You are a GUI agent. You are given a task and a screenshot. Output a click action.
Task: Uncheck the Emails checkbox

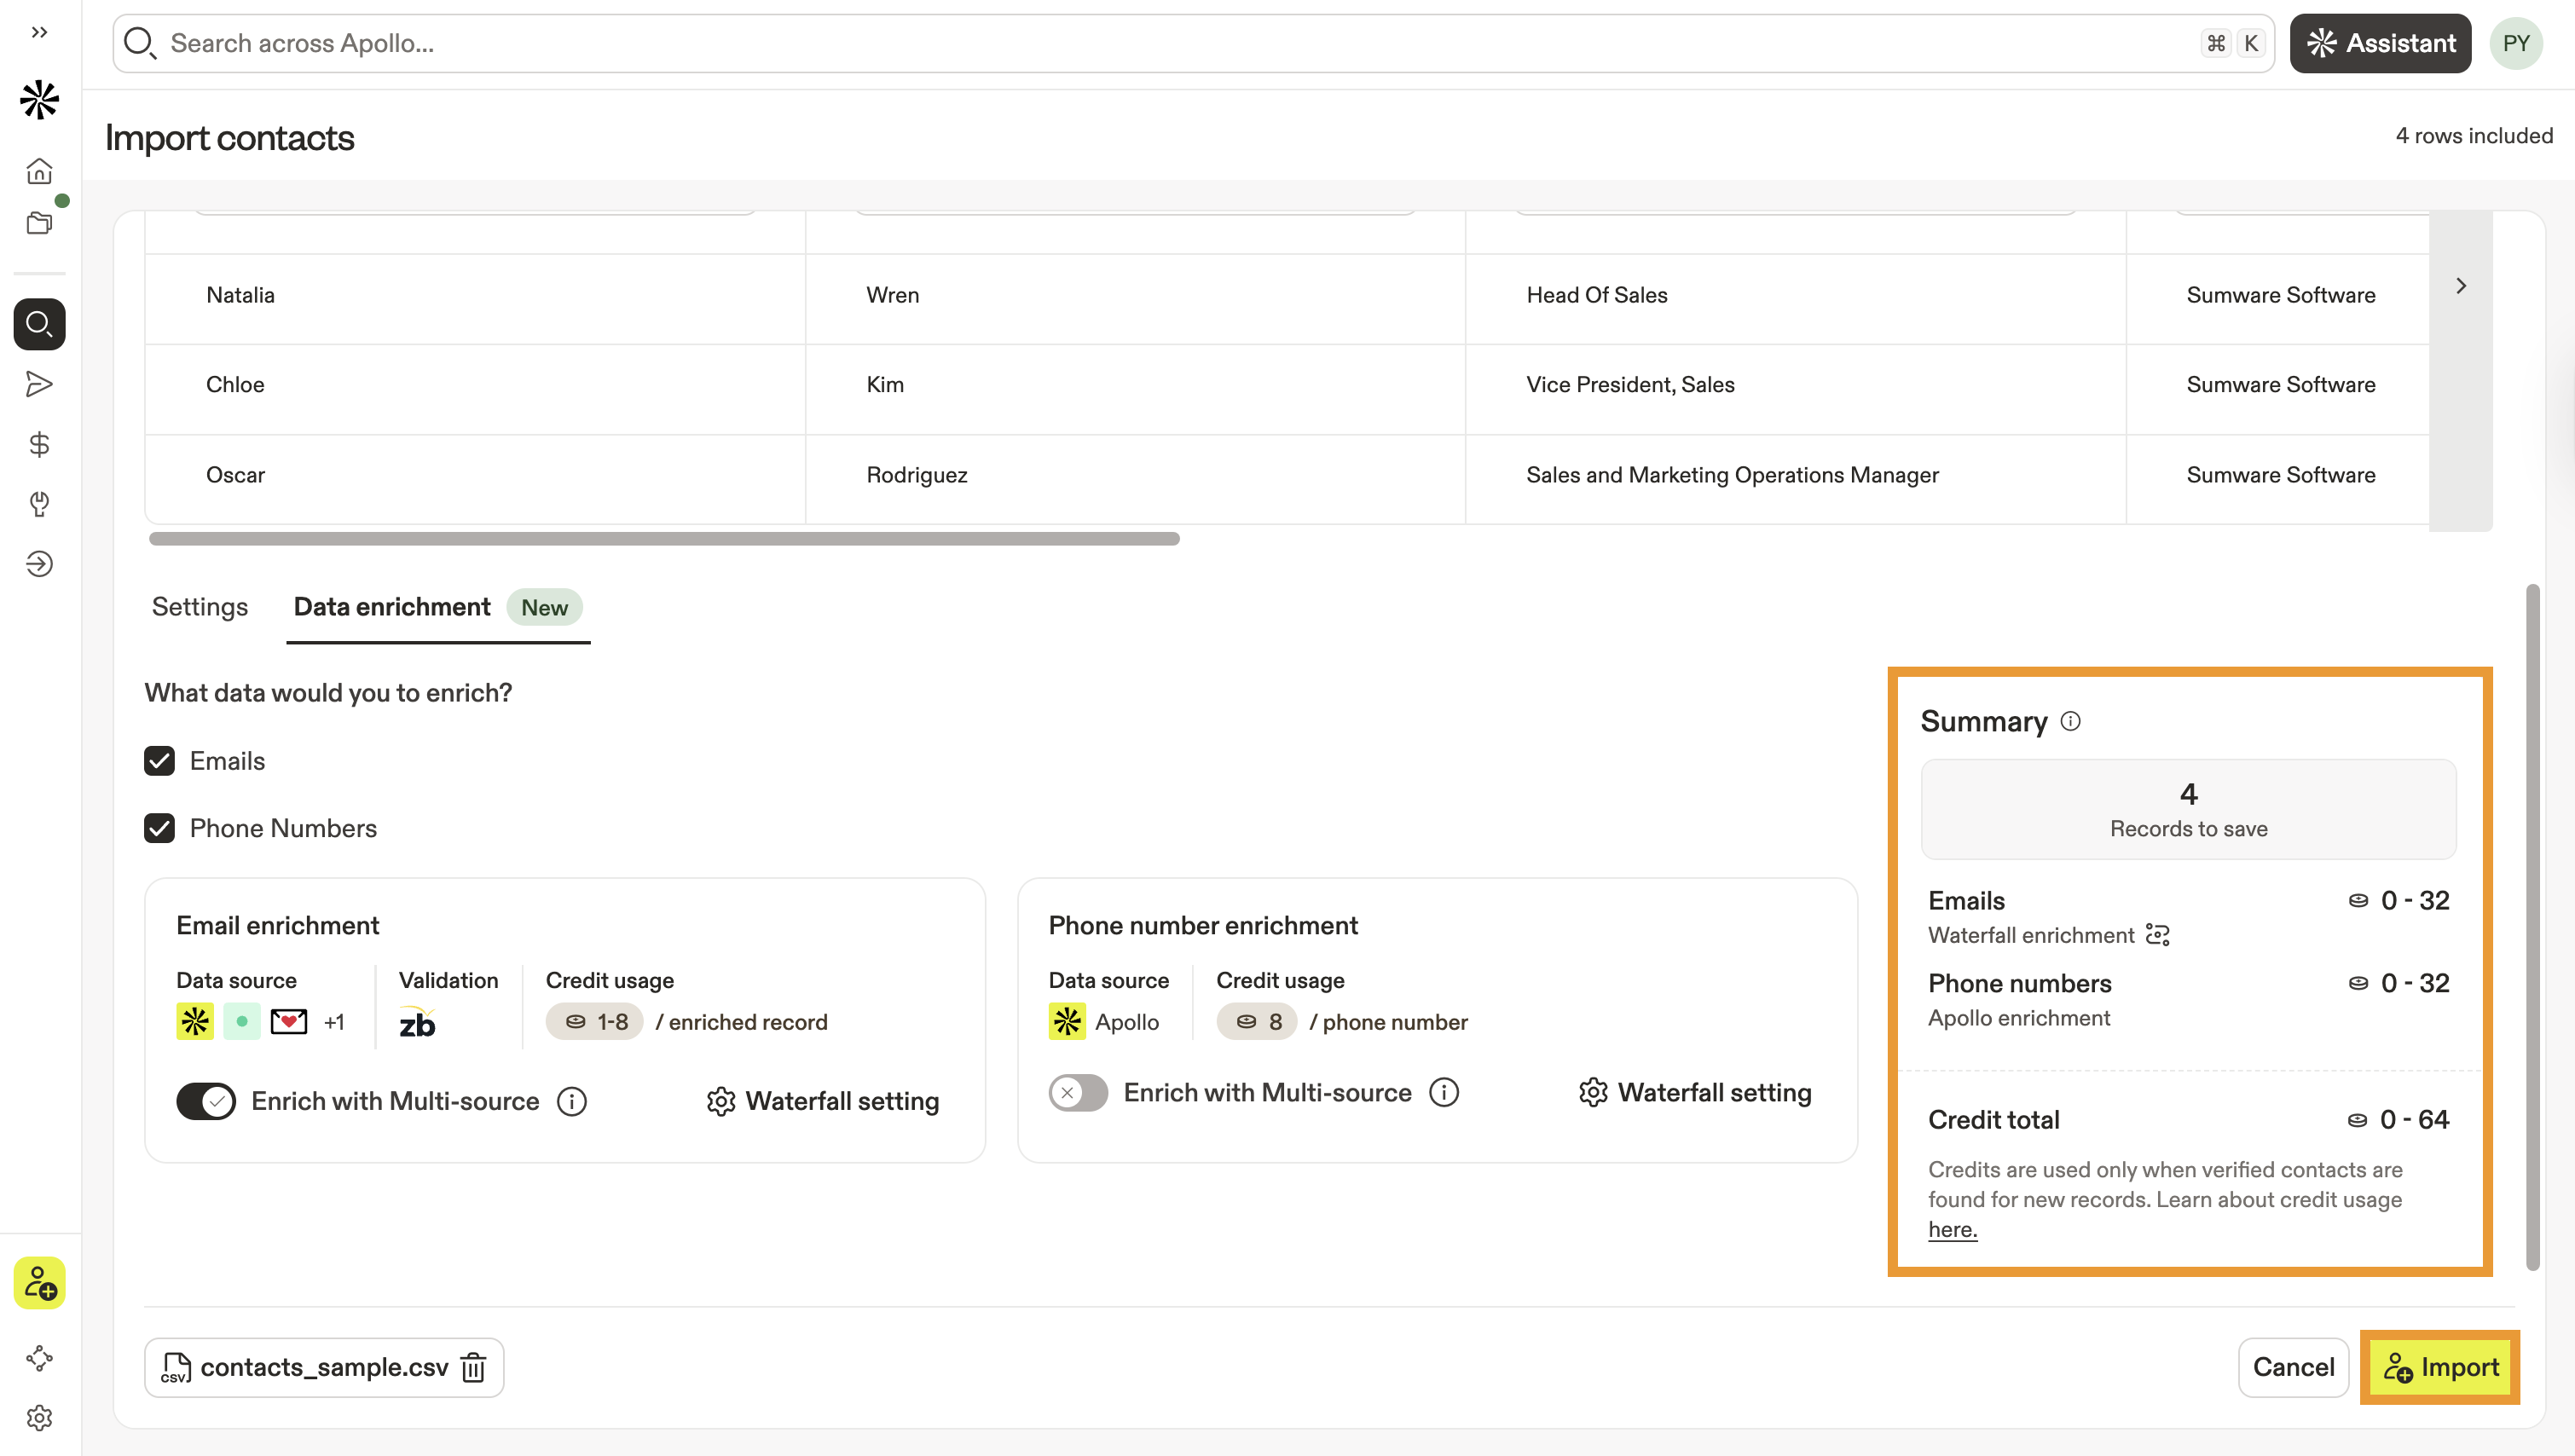click(159, 761)
